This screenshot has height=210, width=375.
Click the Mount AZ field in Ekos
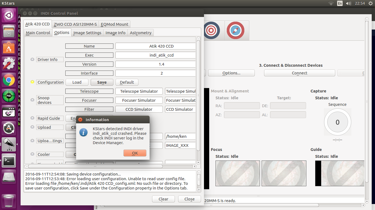pos(242,115)
